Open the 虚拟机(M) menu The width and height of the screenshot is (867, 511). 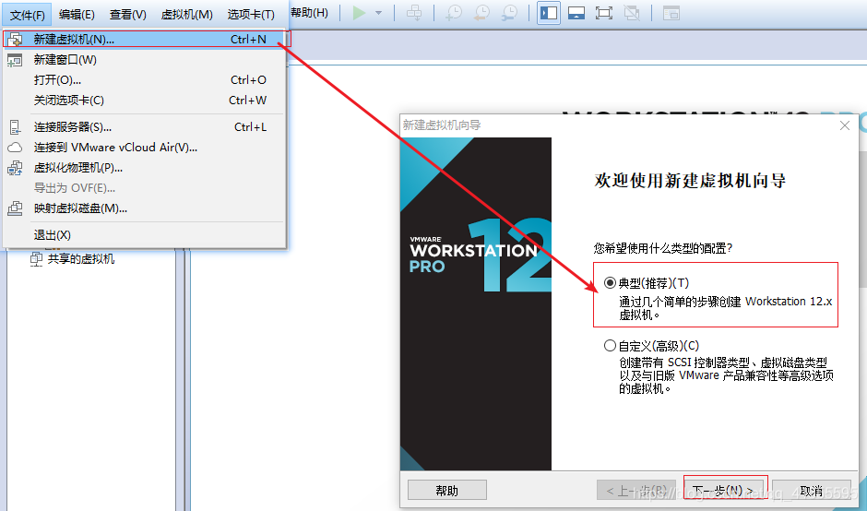(187, 15)
